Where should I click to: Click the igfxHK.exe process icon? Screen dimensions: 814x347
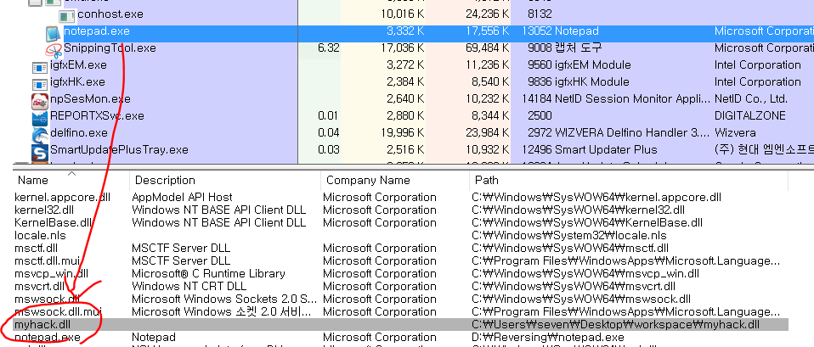[x=40, y=84]
